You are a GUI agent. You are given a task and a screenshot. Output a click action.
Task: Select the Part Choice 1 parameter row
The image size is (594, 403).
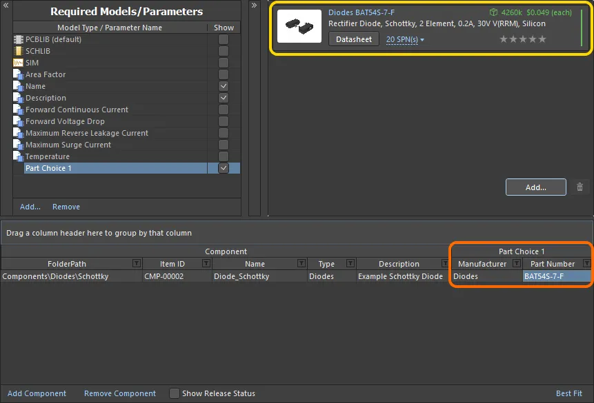click(126, 168)
